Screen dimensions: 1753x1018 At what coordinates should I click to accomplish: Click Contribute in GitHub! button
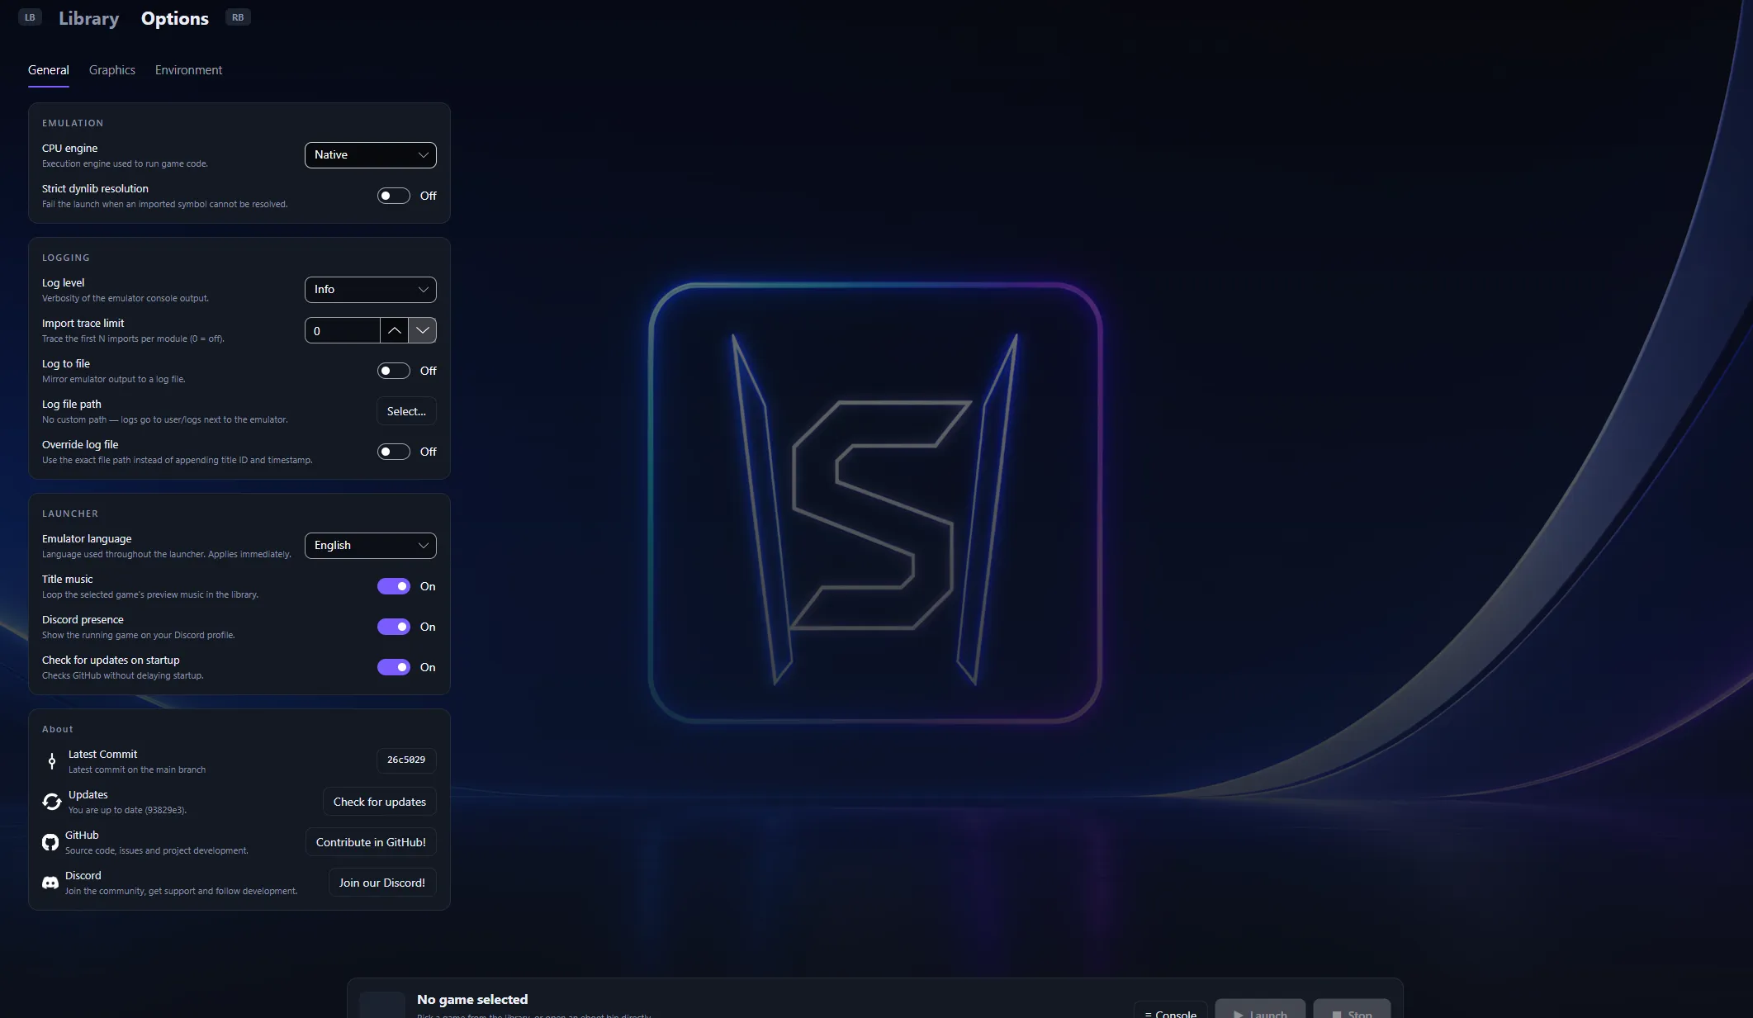pos(371,842)
